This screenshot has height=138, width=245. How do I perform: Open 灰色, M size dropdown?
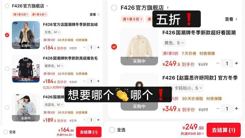[x=52, y=32]
